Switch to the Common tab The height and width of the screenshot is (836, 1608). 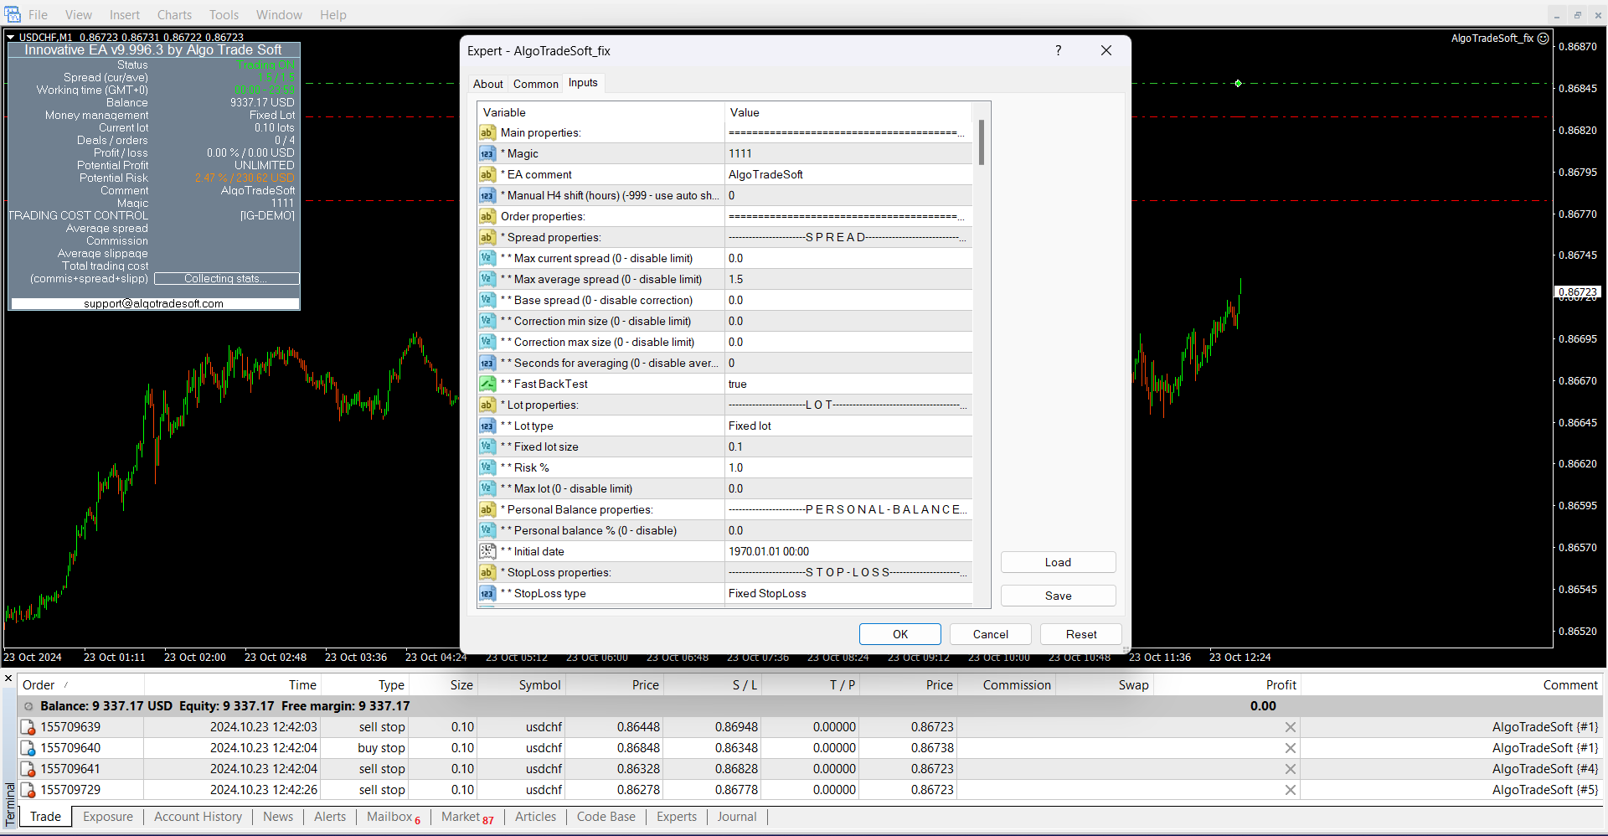[535, 84]
